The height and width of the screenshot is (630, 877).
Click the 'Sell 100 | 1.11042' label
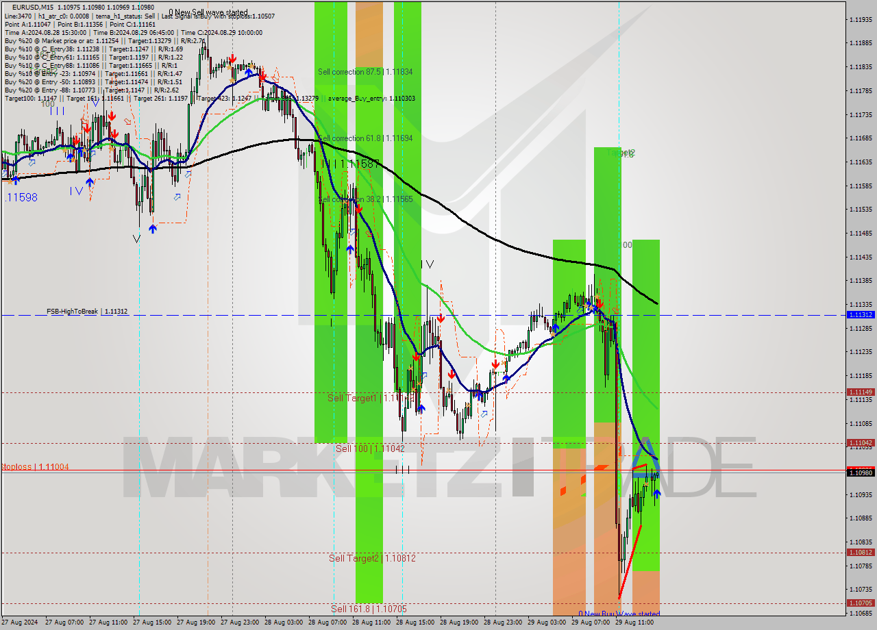[370, 449]
